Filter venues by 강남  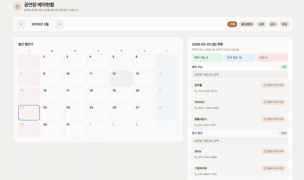pyautogui.click(x=284, y=24)
